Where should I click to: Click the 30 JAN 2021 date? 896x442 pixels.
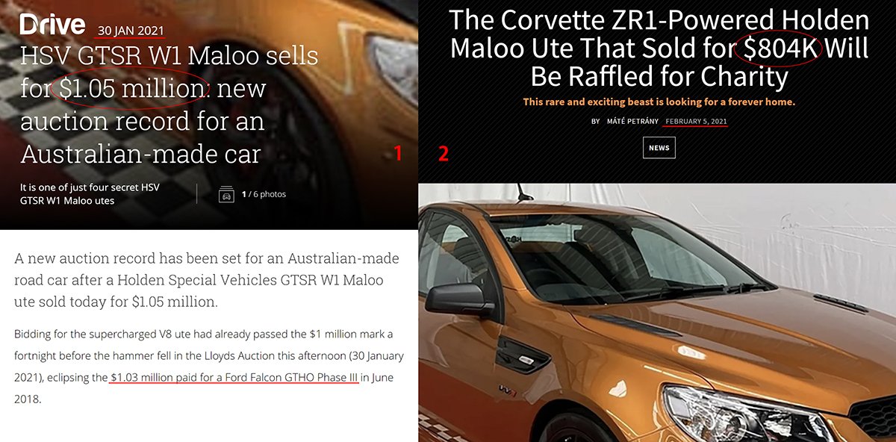point(130,29)
